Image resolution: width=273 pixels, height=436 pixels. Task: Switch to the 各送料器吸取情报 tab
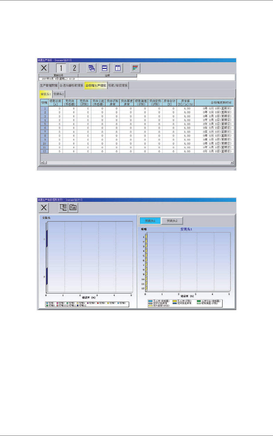[71, 85]
